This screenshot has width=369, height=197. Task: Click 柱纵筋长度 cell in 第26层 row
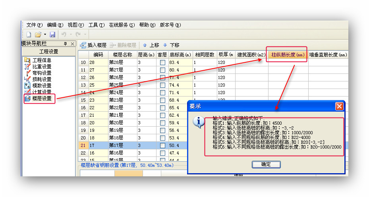[x=288, y=77]
